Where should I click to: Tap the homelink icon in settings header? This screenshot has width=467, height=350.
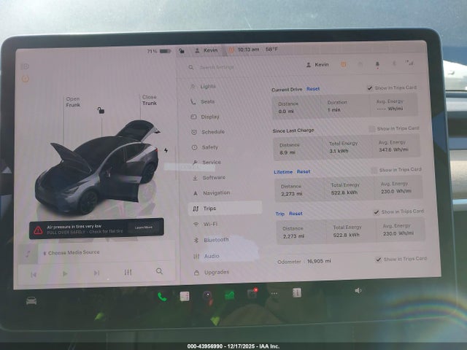click(x=360, y=64)
